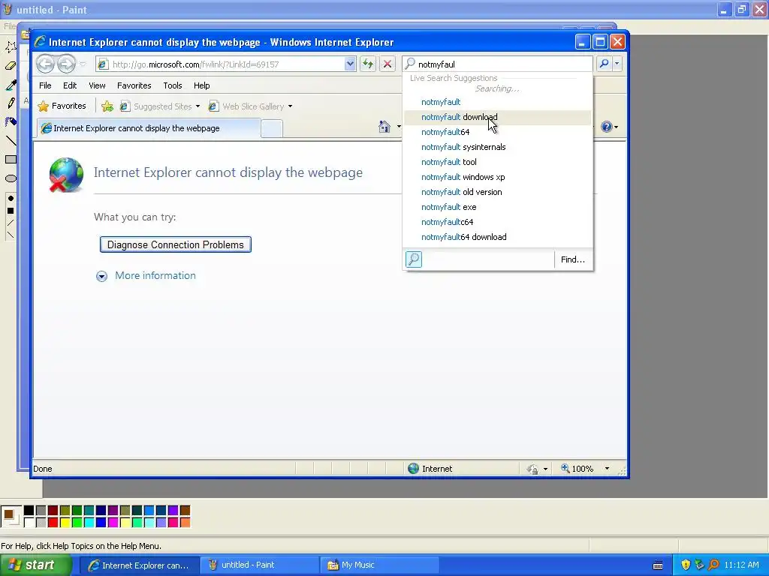Click the Windows Start button
769x576 pixels.
[x=36, y=565]
